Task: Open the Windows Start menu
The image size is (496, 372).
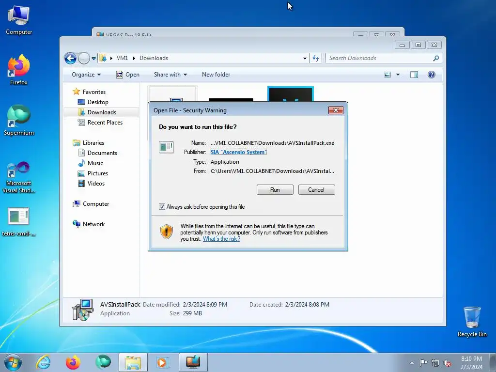Action: (x=13, y=362)
